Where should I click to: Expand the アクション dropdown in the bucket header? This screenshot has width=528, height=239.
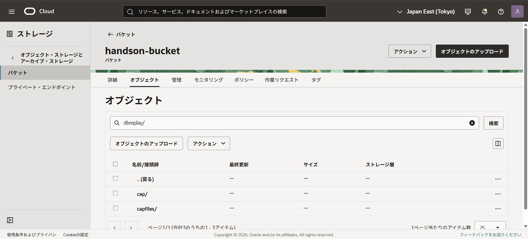pos(410,51)
